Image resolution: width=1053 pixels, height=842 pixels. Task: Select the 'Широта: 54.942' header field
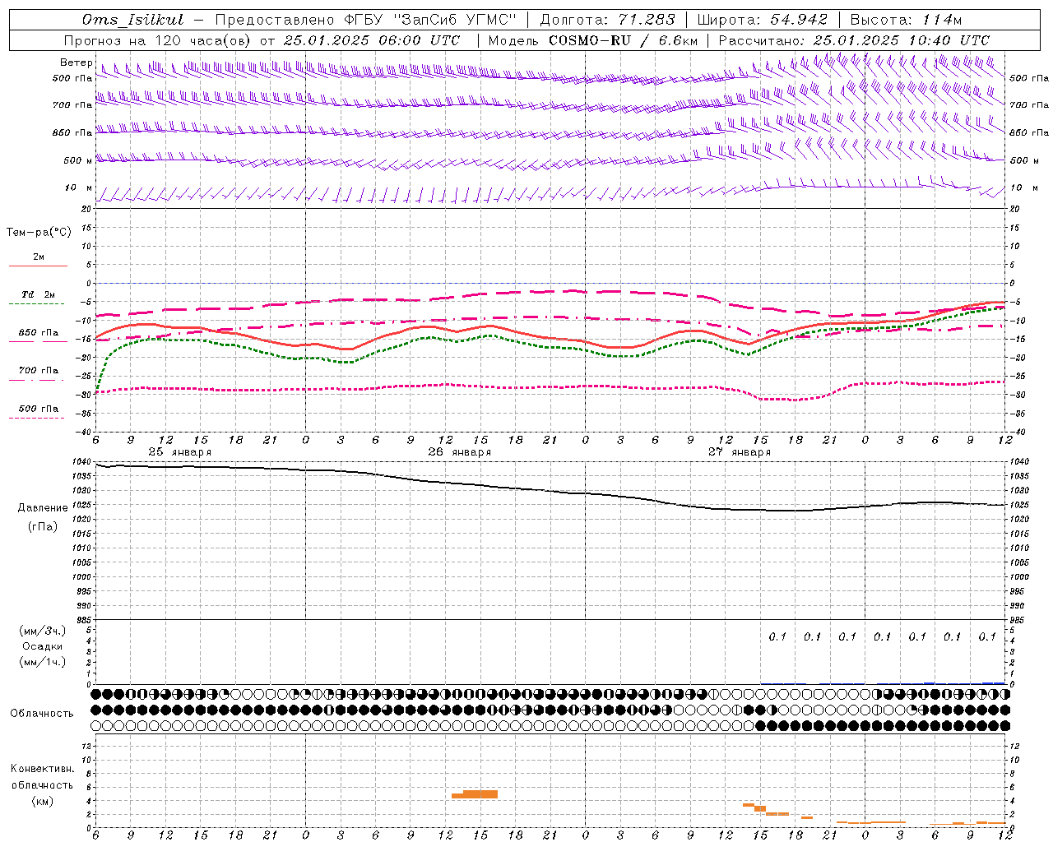(x=763, y=20)
